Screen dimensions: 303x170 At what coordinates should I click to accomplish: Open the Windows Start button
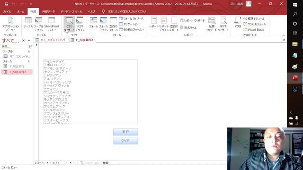tap(295, 5)
